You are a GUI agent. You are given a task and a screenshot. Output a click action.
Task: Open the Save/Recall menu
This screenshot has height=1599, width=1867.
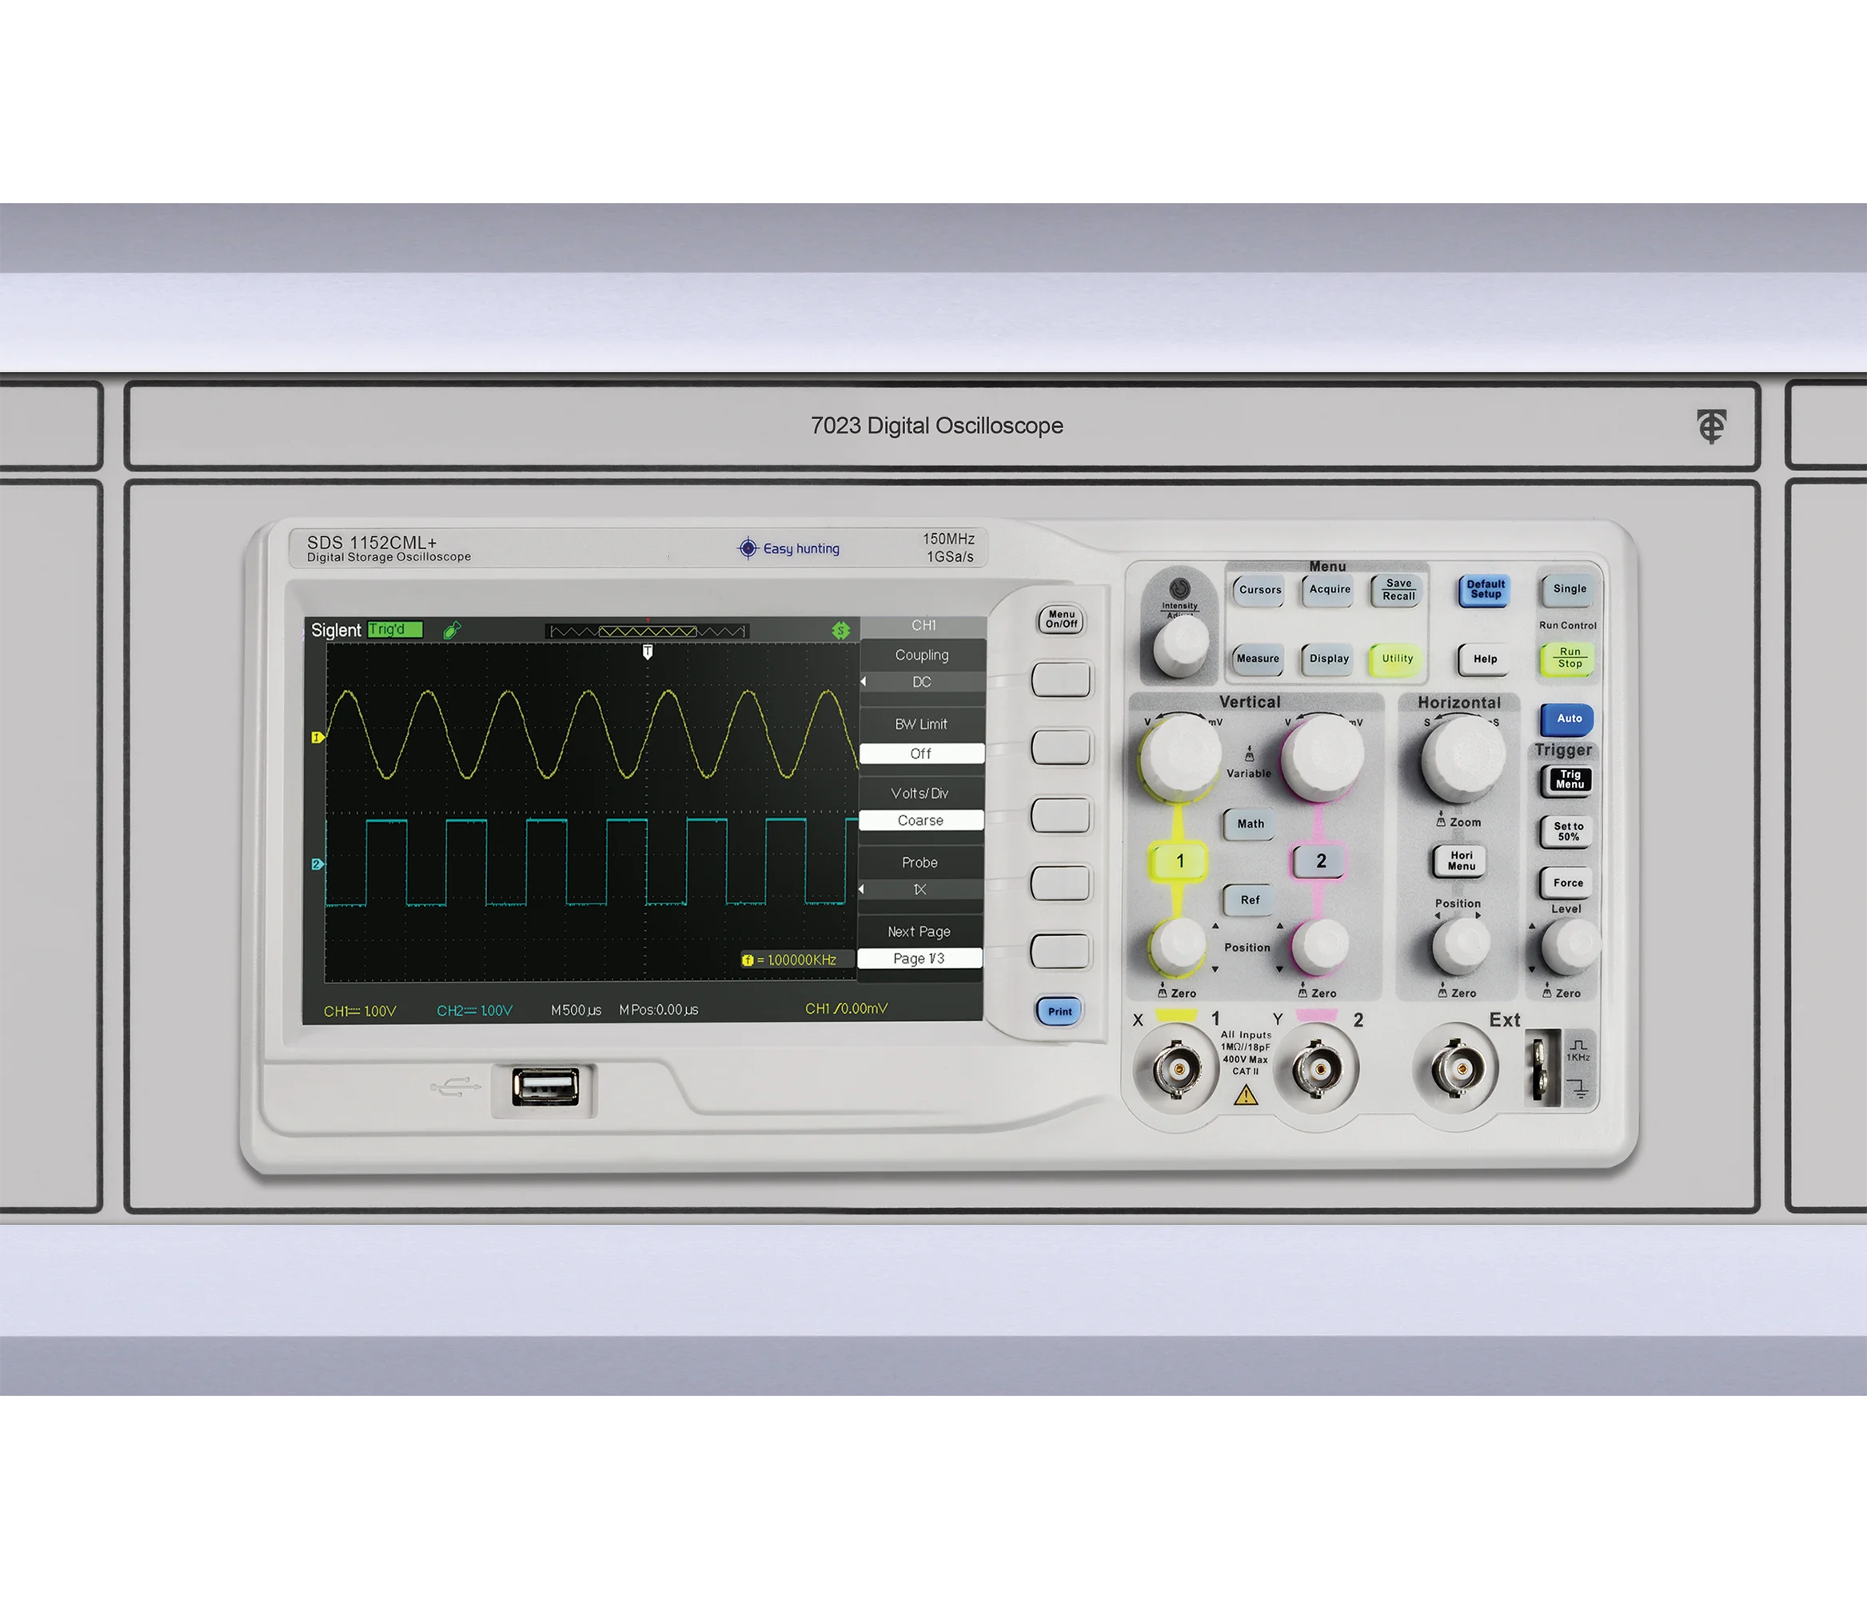(x=1396, y=590)
